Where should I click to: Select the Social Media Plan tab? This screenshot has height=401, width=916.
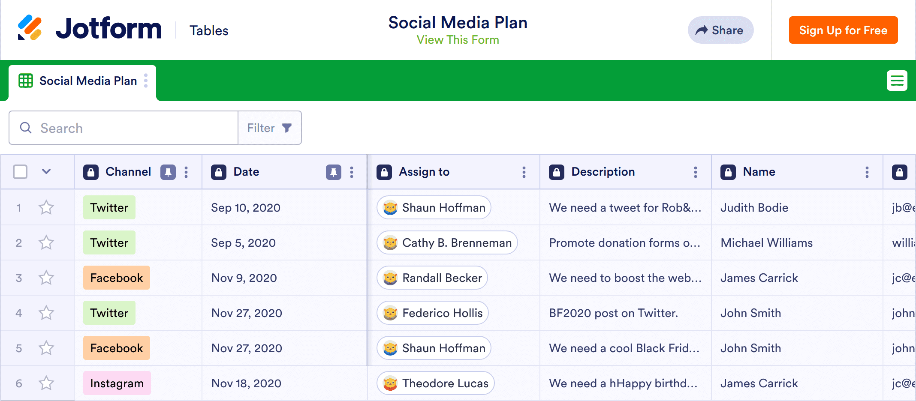pos(81,81)
